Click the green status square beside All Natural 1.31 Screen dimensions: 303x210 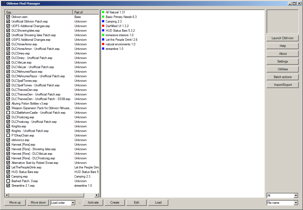pyautogui.click(x=103, y=12)
